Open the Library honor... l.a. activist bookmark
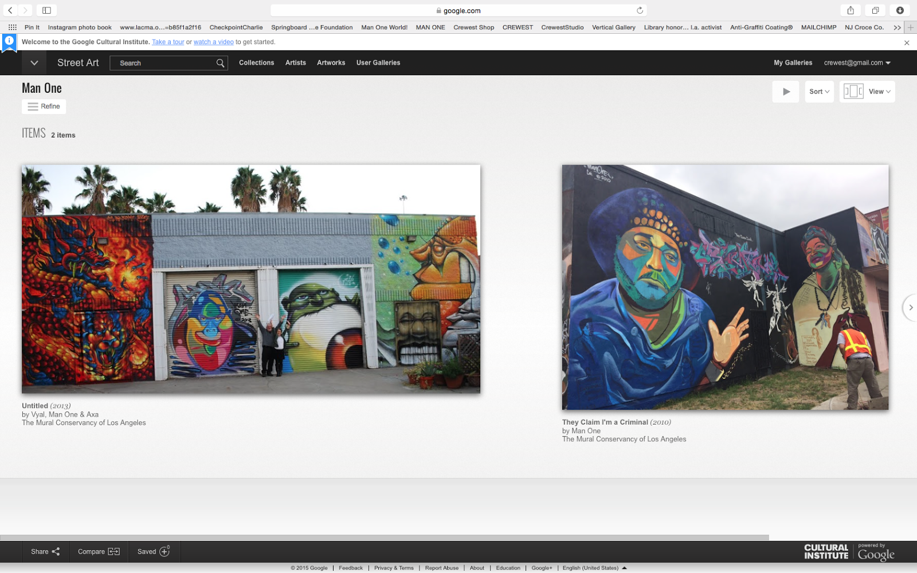The height and width of the screenshot is (573, 917). [x=683, y=28]
